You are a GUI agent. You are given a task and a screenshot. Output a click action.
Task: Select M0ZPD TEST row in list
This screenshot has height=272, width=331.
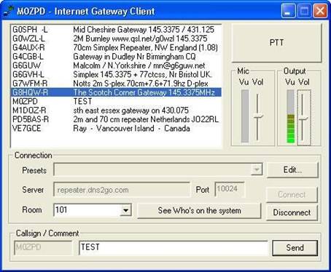point(116,101)
